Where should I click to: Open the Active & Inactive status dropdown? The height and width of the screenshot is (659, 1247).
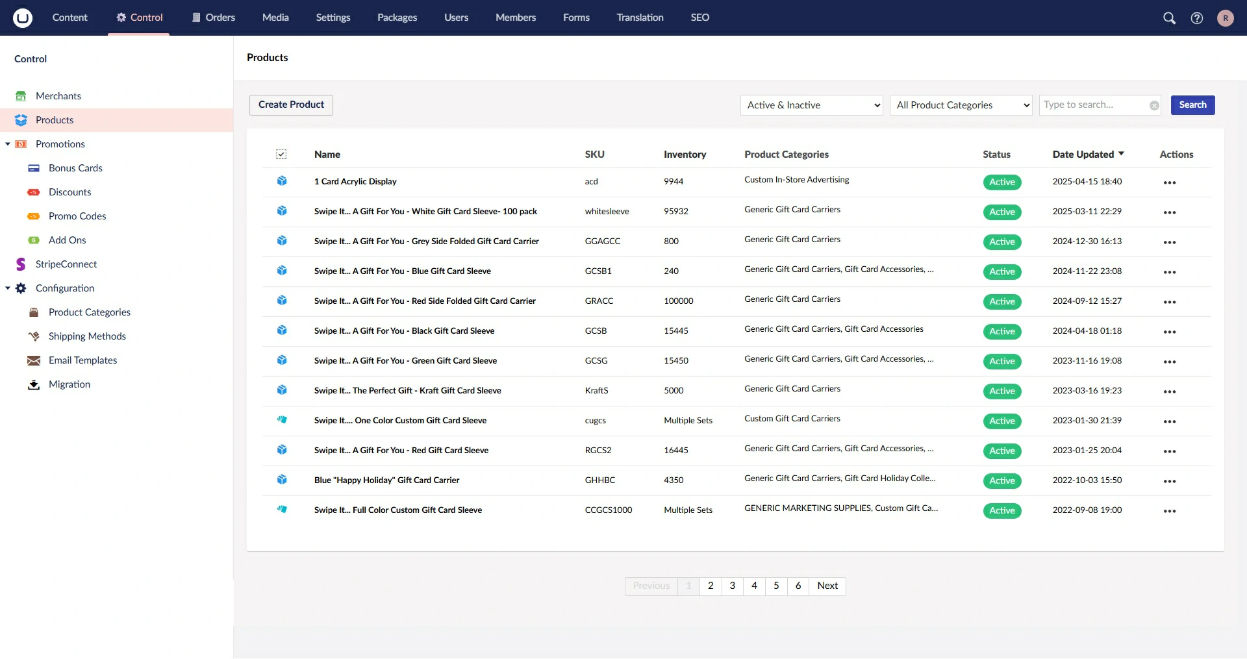pyautogui.click(x=811, y=105)
